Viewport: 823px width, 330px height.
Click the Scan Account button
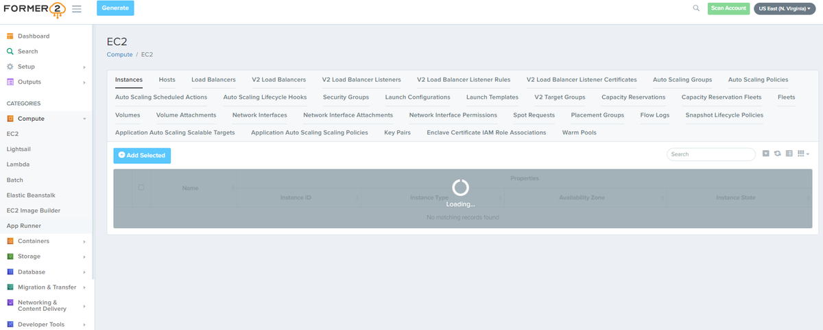coord(728,8)
